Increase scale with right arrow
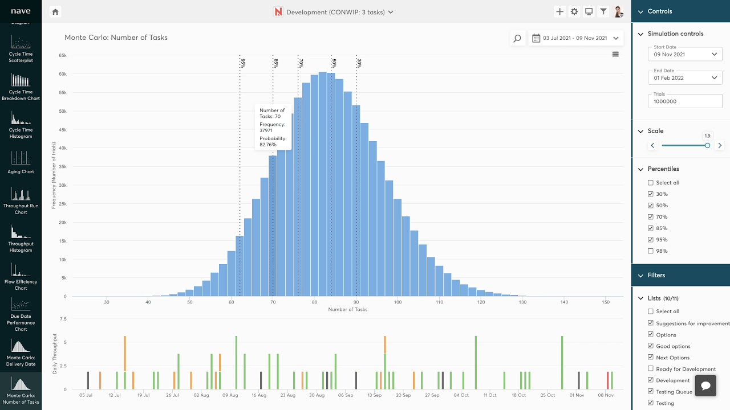The width and height of the screenshot is (730, 410). click(x=720, y=146)
